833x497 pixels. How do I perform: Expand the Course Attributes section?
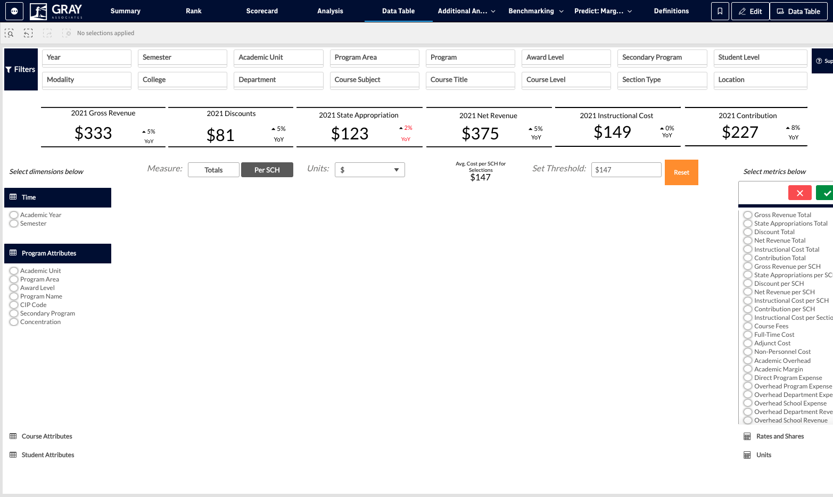pyautogui.click(x=47, y=436)
